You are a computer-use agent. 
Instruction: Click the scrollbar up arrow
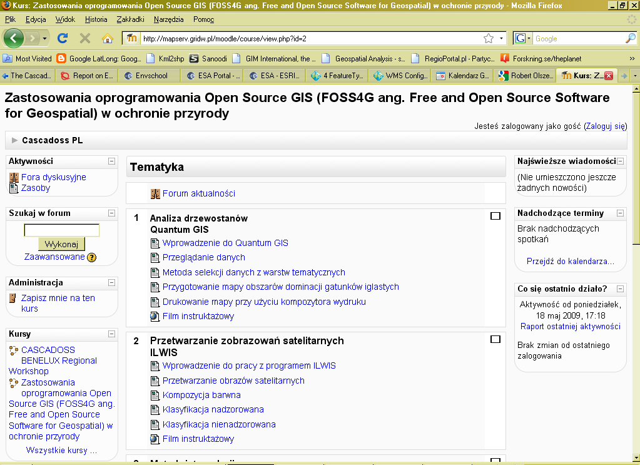pos(636,88)
